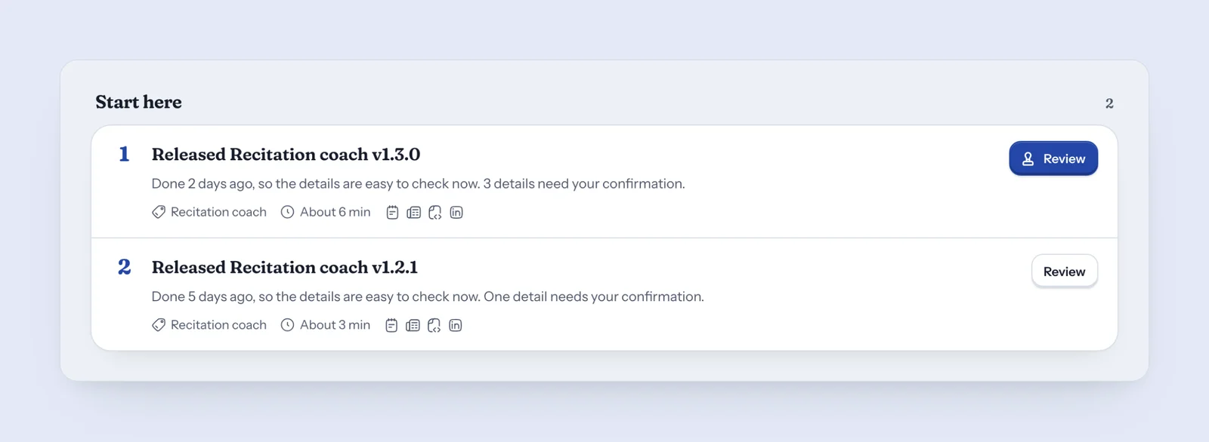Review the v1.3.0 release with blue button
1209x442 pixels.
point(1053,158)
